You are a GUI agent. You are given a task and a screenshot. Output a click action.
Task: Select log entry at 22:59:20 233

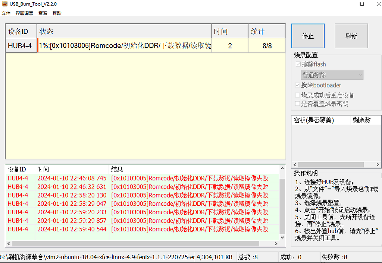click(142, 212)
